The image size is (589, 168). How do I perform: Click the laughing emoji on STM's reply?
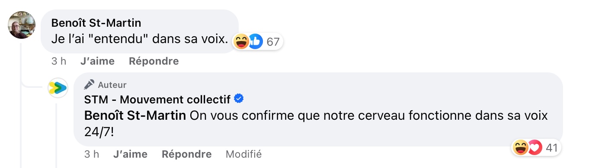coord(521,148)
